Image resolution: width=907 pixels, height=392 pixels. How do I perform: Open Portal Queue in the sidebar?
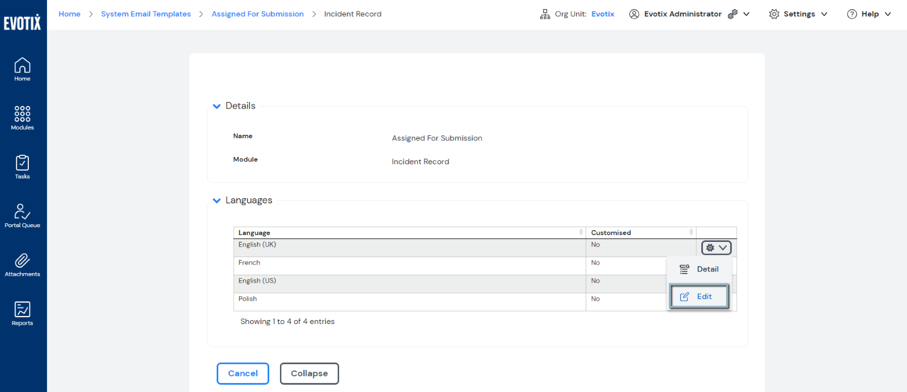(x=22, y=216)
